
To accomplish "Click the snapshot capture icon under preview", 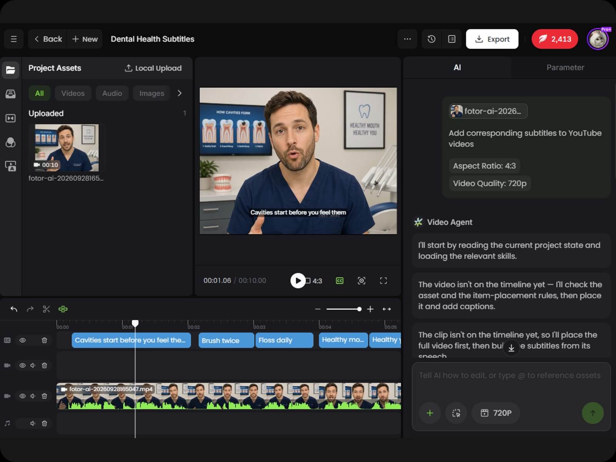I will [x=362, y=281].
